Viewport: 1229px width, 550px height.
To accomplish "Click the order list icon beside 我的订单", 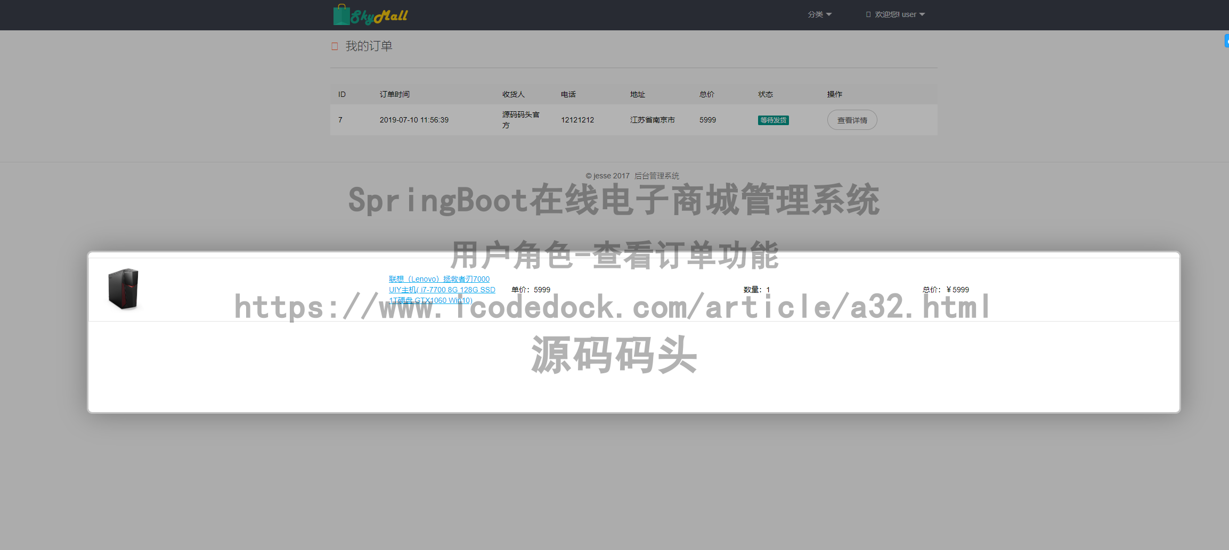I will (x=335, y=46).
